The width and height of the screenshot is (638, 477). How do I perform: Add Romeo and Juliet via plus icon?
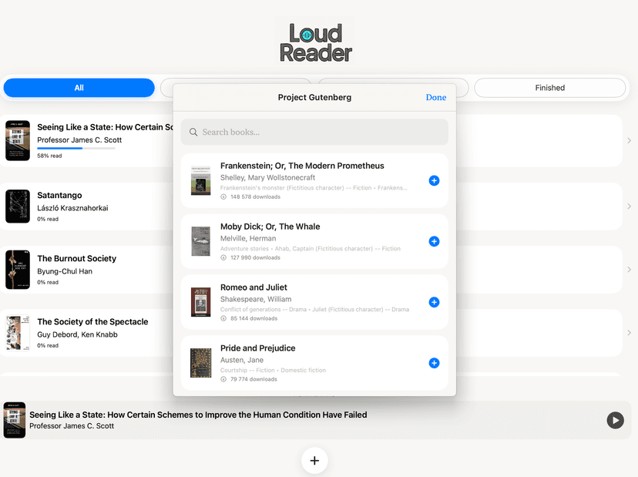tap(434, 301)
